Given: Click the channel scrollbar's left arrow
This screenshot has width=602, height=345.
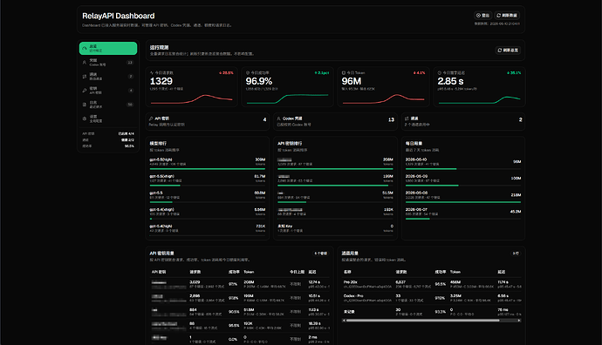Looking at the screenshot, I should (x=344, y=320).
